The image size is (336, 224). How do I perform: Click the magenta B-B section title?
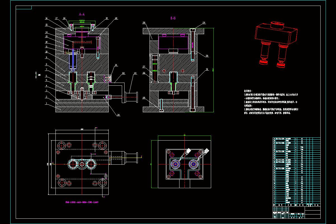click(173, 18)
